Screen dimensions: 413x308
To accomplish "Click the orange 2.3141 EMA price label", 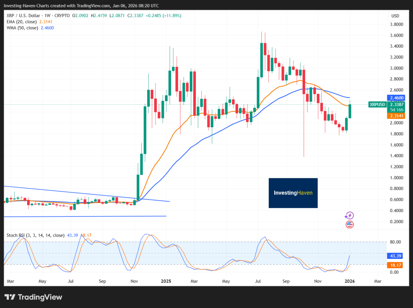I will click(397, 116).
